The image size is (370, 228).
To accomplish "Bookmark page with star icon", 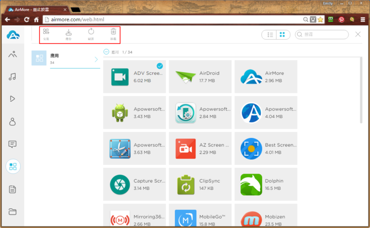I will [320, 20].
